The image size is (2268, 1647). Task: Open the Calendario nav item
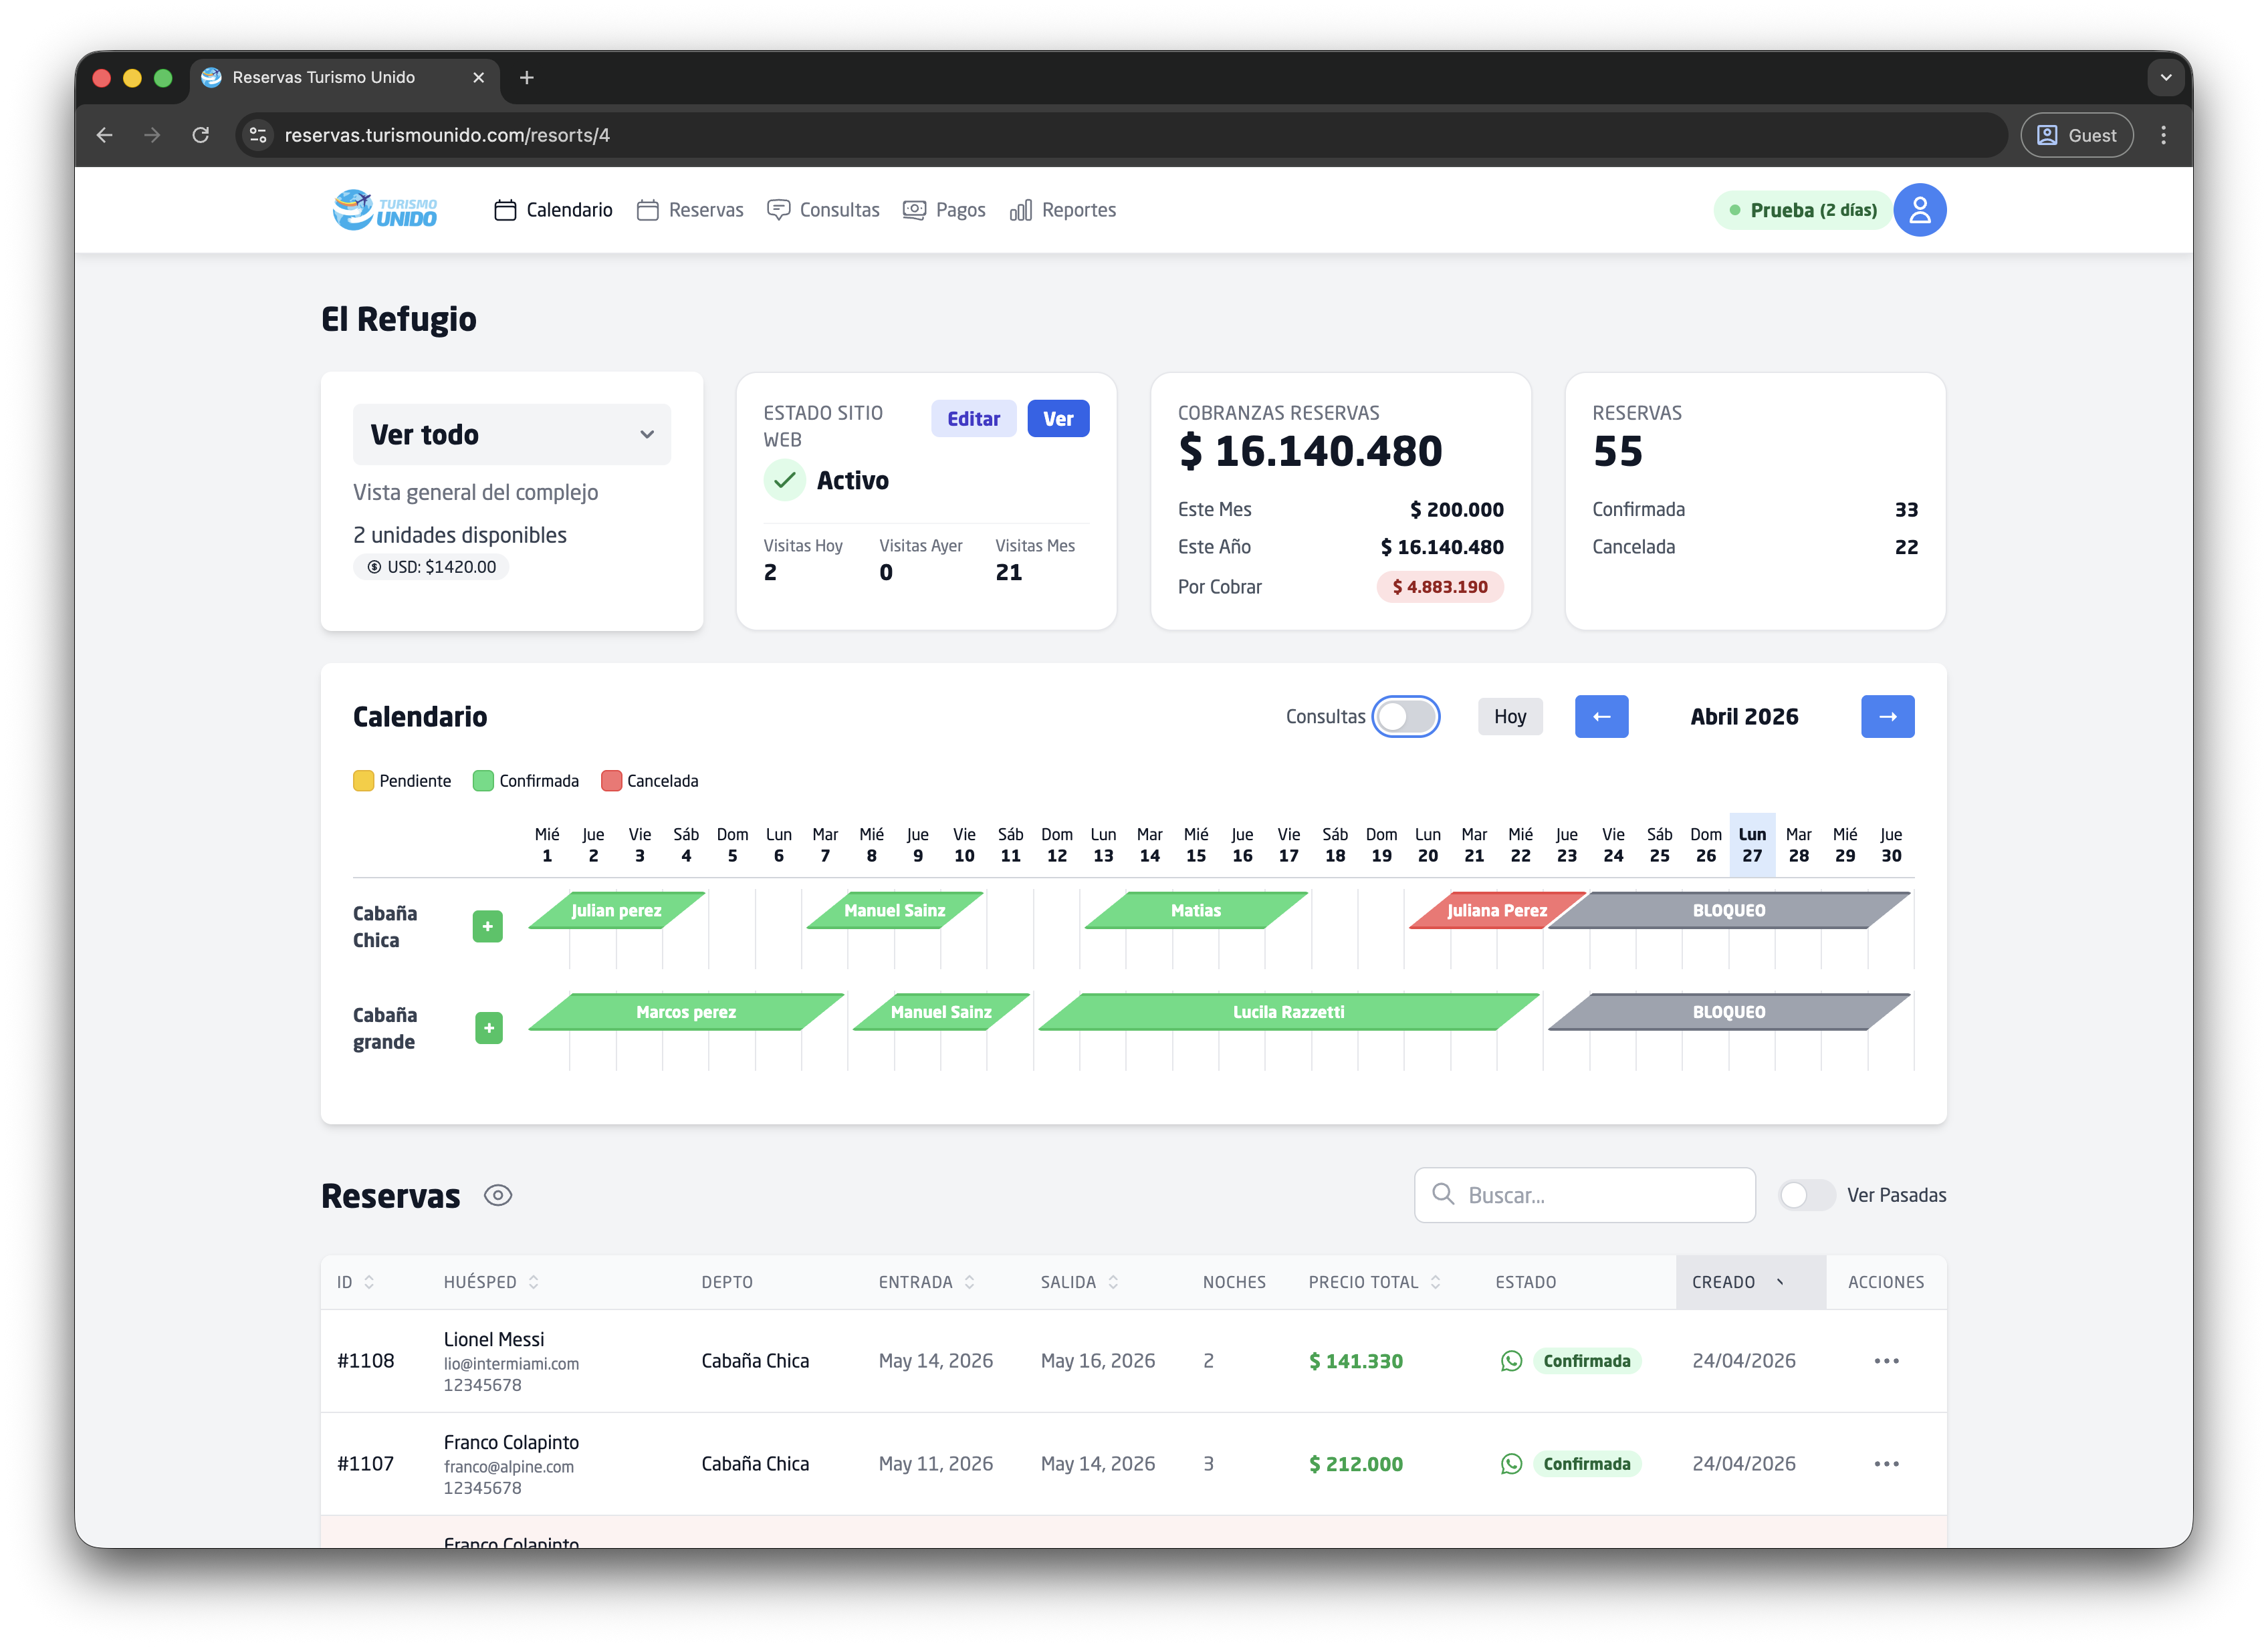[x=553, y=210]
